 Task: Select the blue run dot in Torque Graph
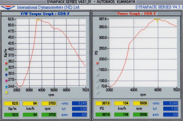[x=7, y=75]
